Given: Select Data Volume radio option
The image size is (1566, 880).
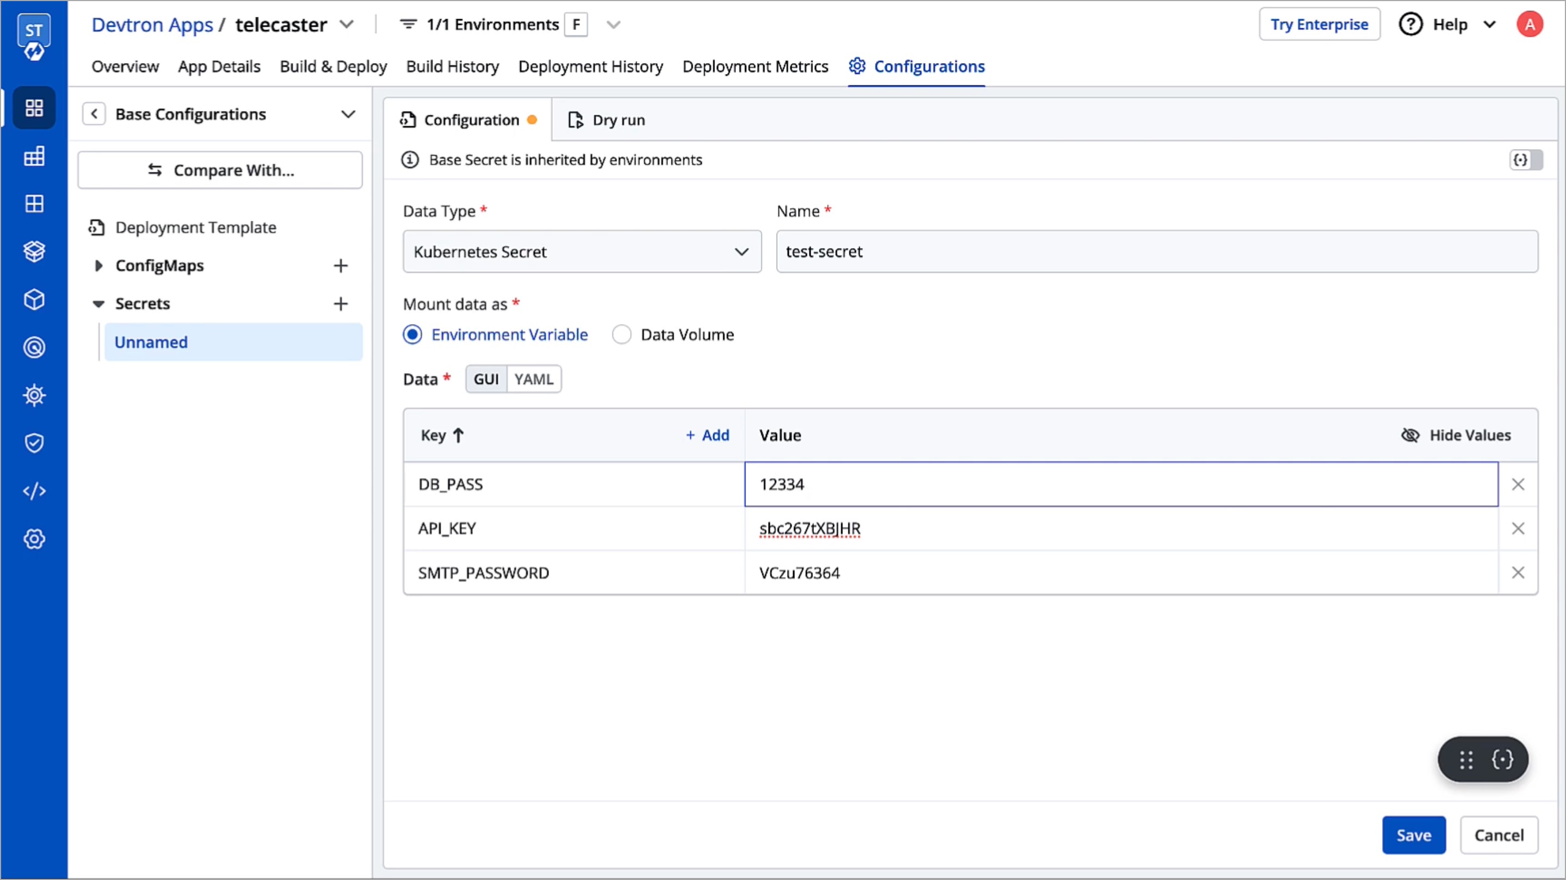Looking at the screenshot, I should click(x=621, y=335).
